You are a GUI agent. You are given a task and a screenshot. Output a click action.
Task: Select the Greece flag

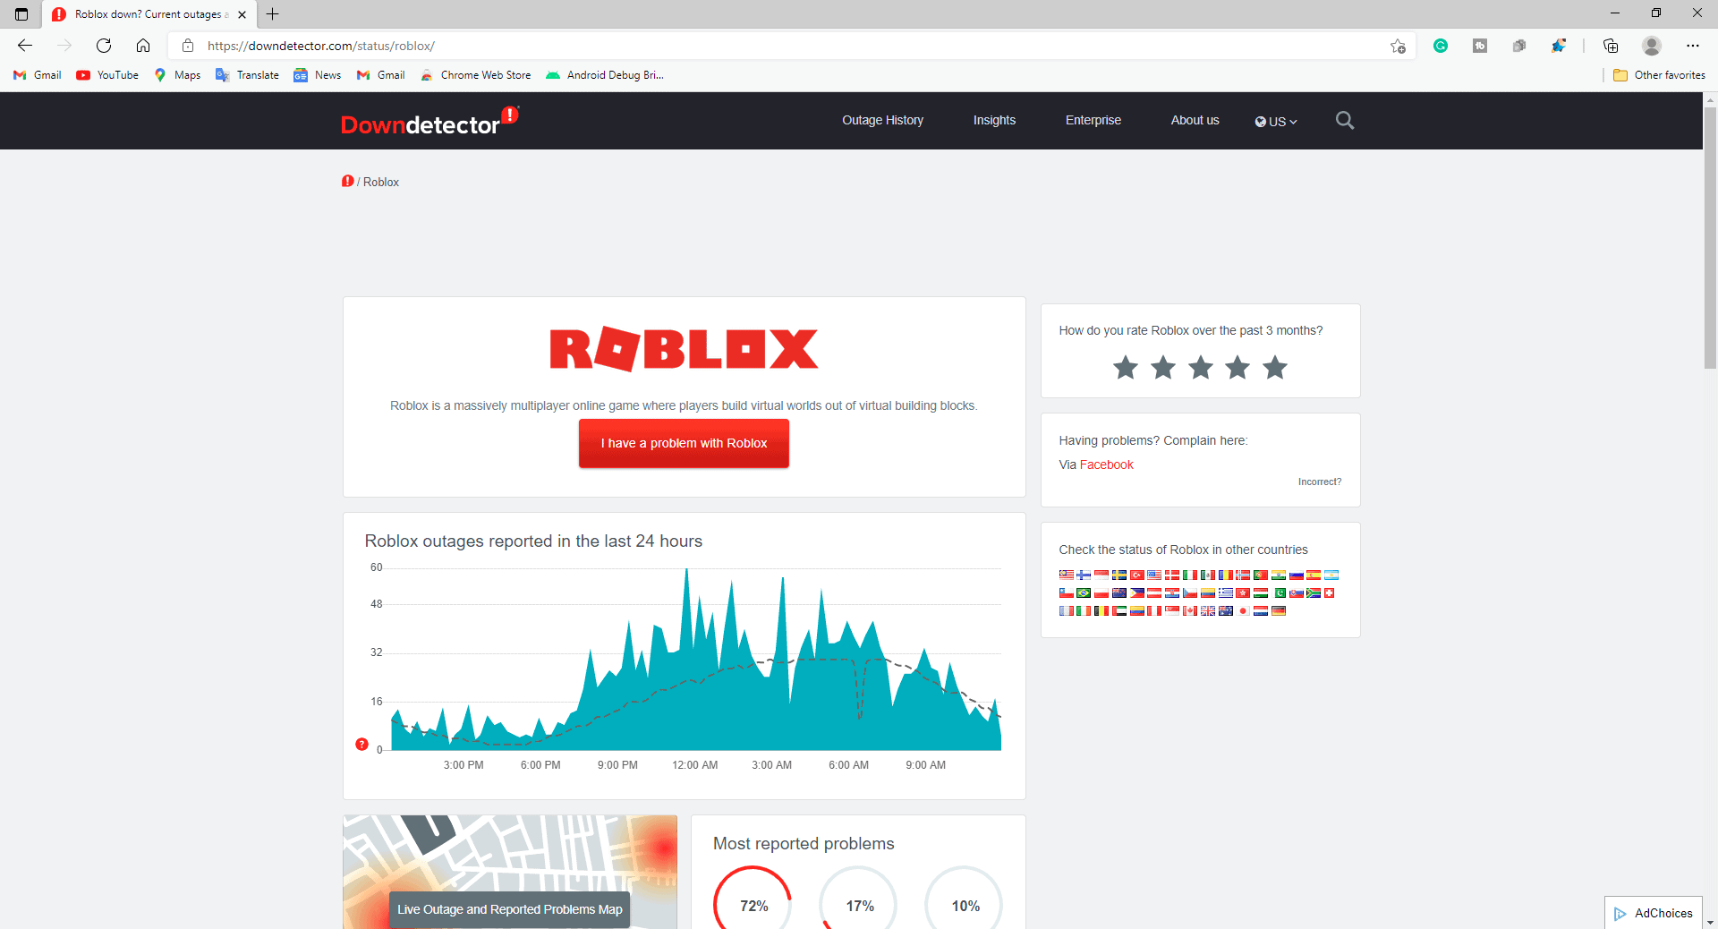[1226, 592]
